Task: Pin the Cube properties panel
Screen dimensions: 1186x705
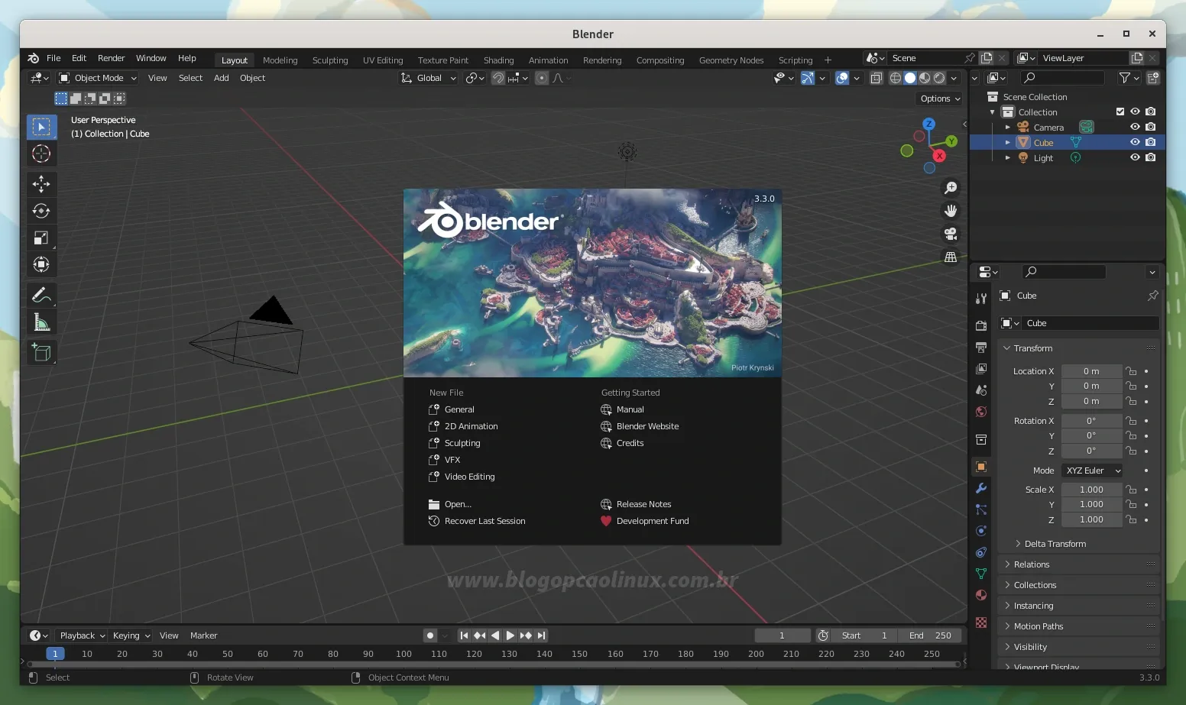Action: click(1152, 296)
